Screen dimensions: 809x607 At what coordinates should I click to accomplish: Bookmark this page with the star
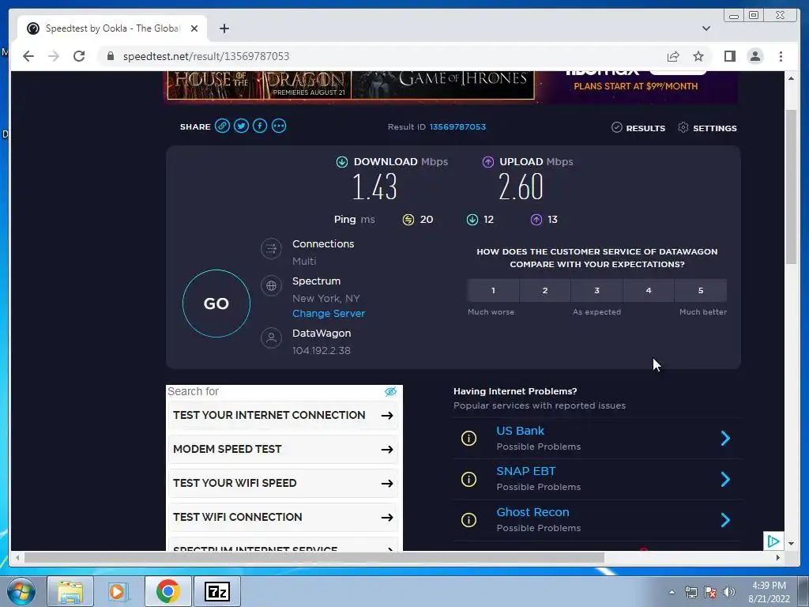(698, 56)
